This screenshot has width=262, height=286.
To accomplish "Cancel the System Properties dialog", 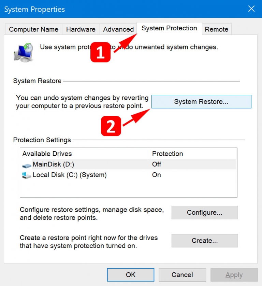I will coord(182,274).
